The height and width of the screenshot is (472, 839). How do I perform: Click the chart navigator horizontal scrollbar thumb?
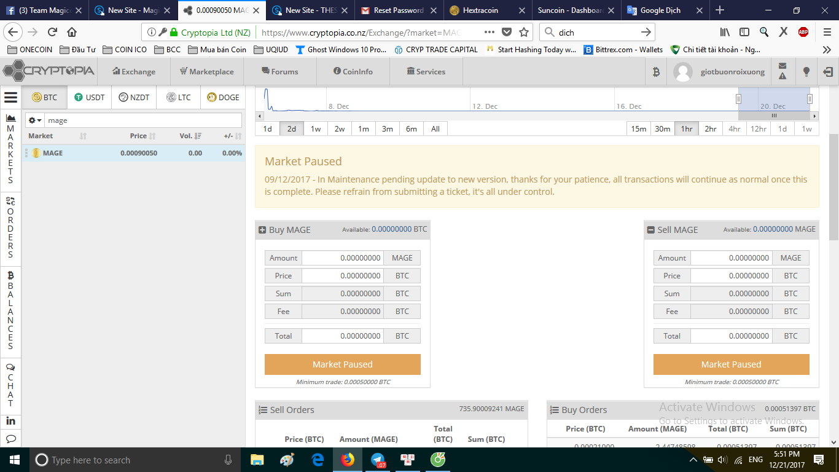pyautogui.click(x=774, y=116)
